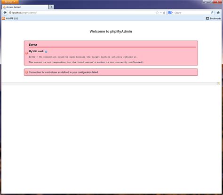Click the controluser connection failed message
The width and height of the screenshot is (223, 195).
[x=64, y=72]
